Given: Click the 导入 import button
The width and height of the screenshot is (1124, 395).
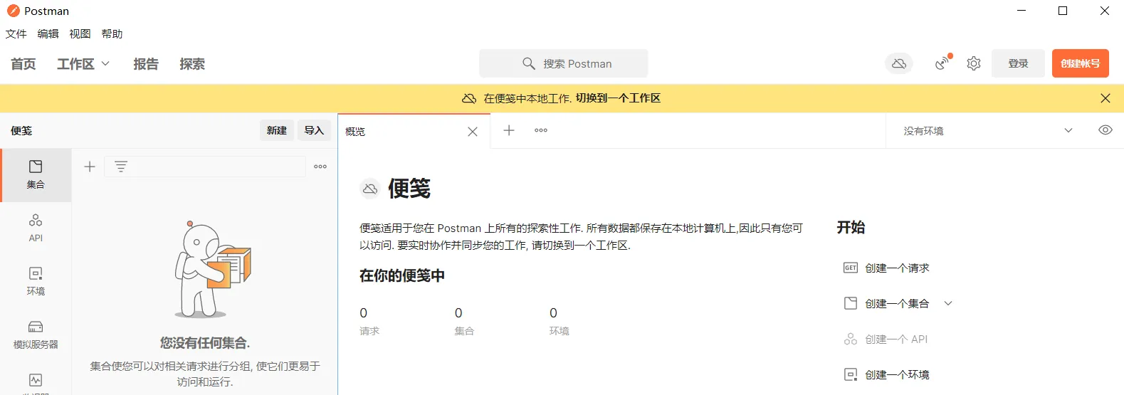Looking at the screenshot, I should tap(314, 130).
